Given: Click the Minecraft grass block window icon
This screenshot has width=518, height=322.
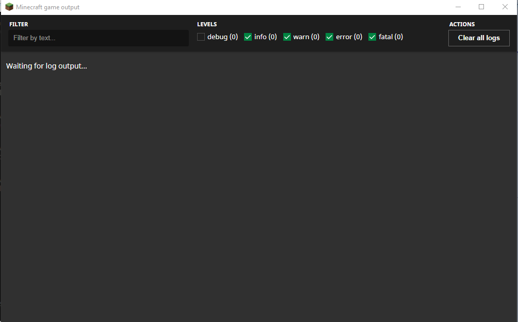Looking at the screenshot, I should point(9,7).
